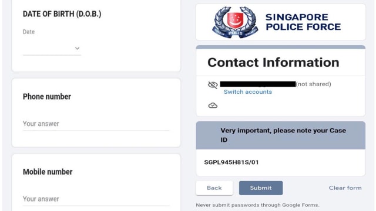Click the Mobile number question label
The height and width of the screenshot is (211, 376).
click(x=48, y=172)
